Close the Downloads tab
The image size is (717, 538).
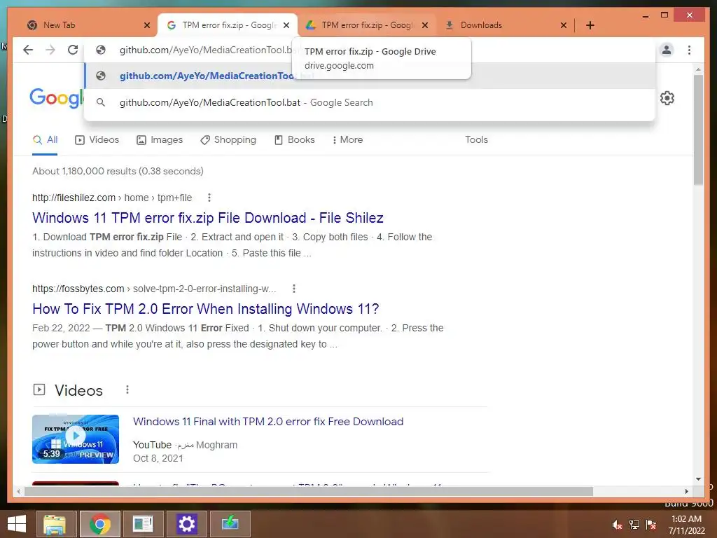(x=564, y=25)
